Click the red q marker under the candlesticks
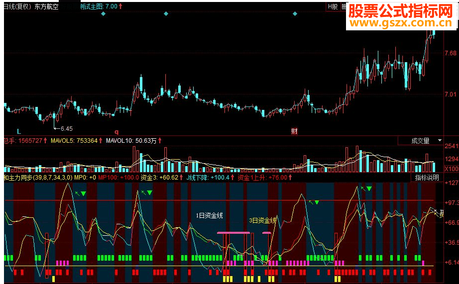 (116, 132)
